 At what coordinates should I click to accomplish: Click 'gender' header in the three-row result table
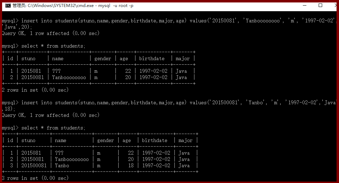point(106,141)
